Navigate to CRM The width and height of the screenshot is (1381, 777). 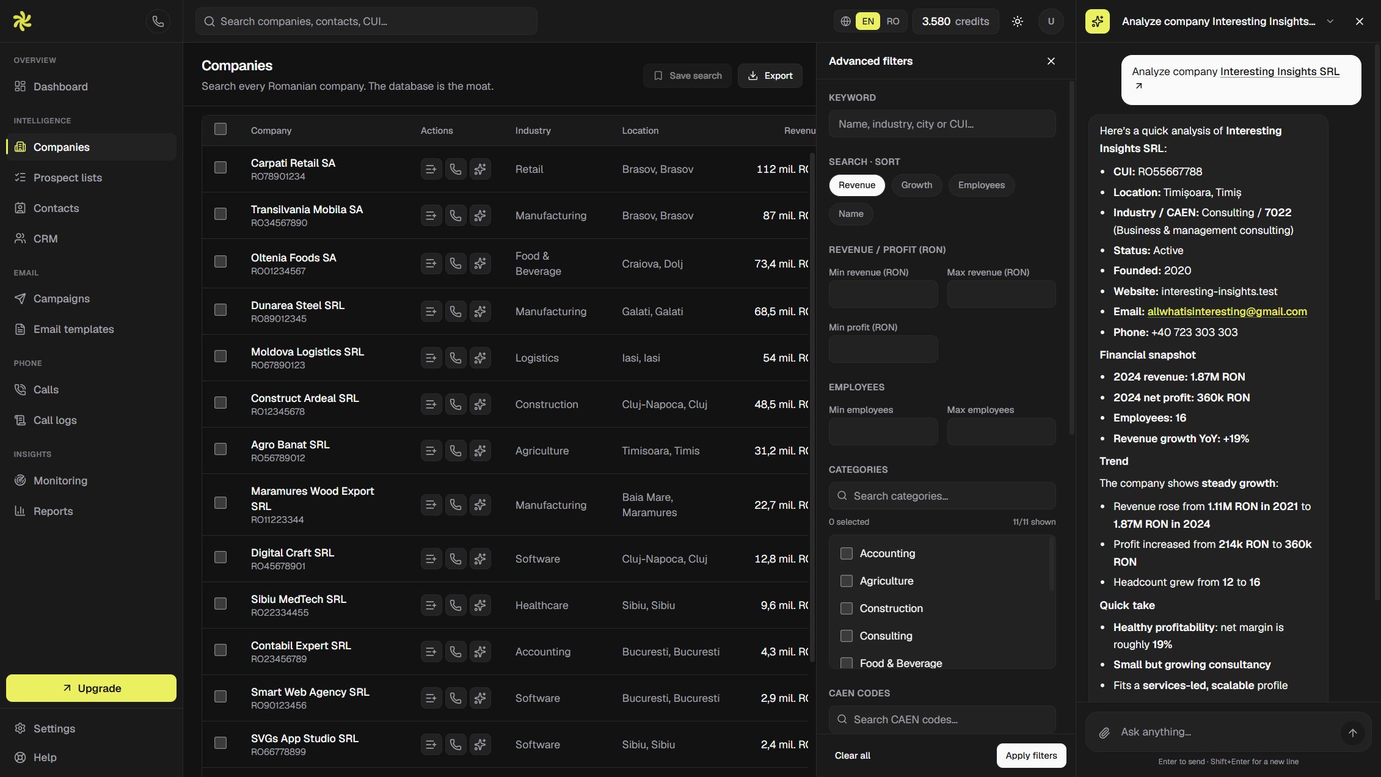click(91, 239)
